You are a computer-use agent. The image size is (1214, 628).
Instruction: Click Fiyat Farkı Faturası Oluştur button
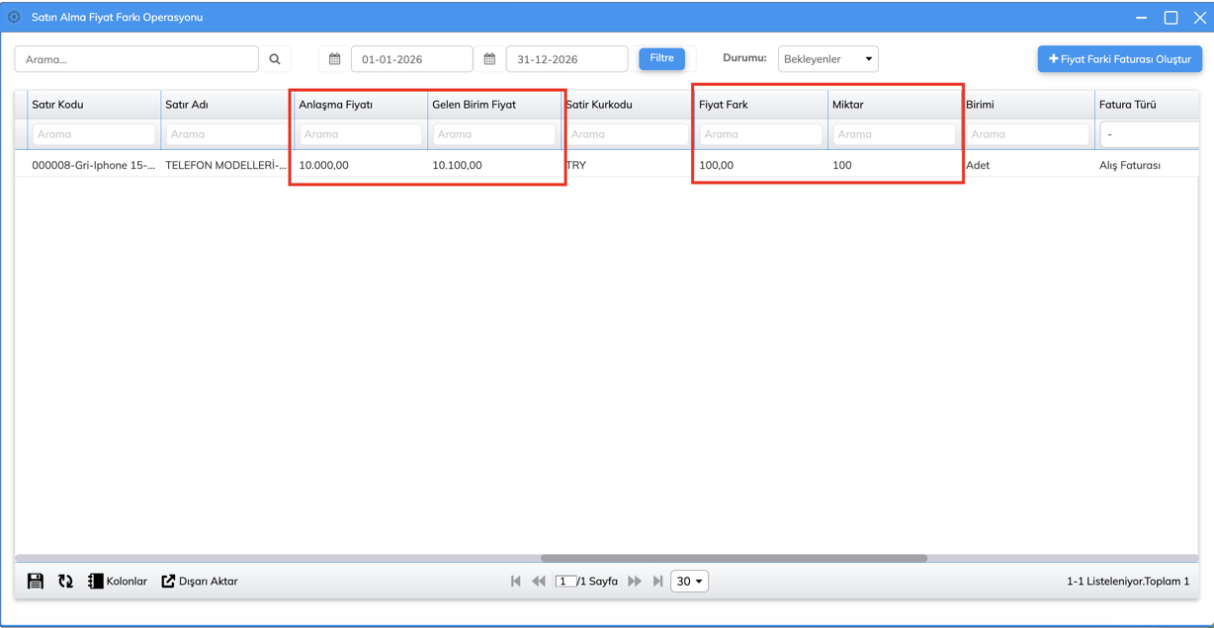pyautogui.click(x=1119, y=59)
